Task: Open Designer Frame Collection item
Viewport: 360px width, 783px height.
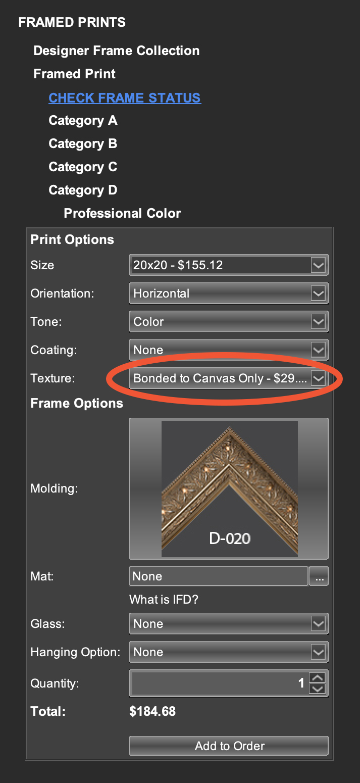Action: pos(117,51)
